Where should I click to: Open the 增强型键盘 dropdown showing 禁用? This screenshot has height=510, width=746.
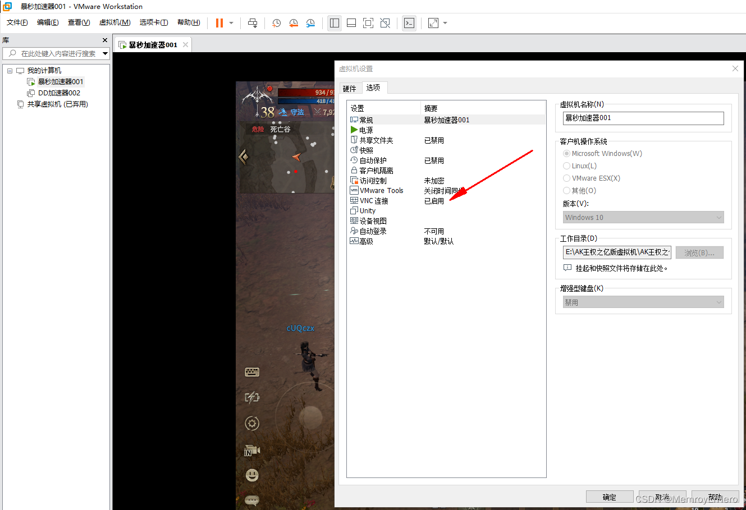click(x=643, y=302)
